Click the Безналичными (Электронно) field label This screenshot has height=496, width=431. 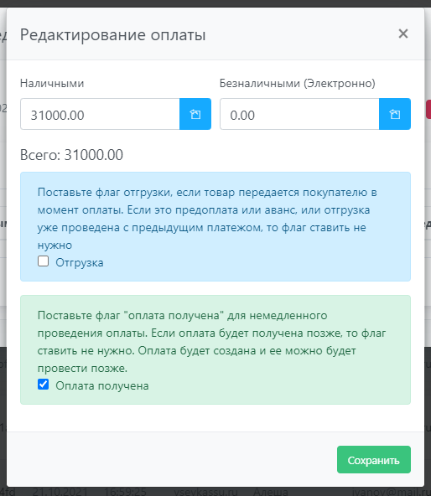click(298, 83)
